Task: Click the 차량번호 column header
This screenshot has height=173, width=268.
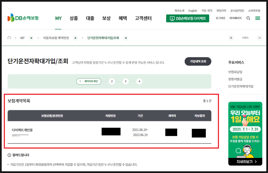Action: coord(111,116)
